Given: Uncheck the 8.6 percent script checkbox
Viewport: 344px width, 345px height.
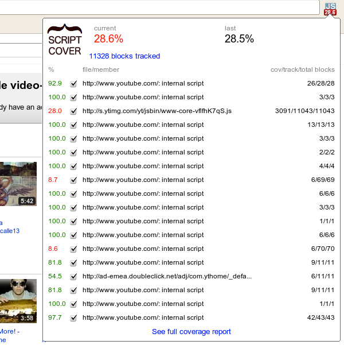Looking at the screenshot, I should pos(73,249).
